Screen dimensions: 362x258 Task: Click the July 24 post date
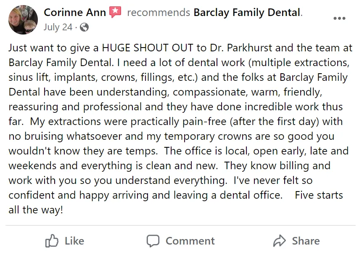pos(58,27)
